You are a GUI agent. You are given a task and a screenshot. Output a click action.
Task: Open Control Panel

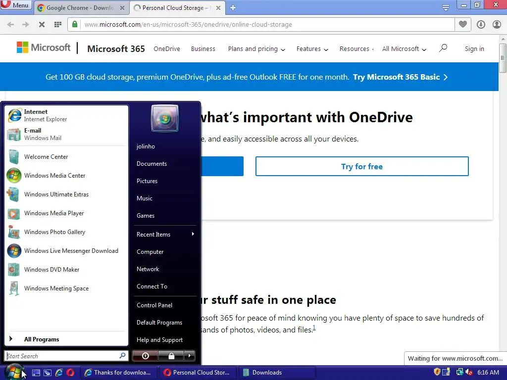[165, 305]
